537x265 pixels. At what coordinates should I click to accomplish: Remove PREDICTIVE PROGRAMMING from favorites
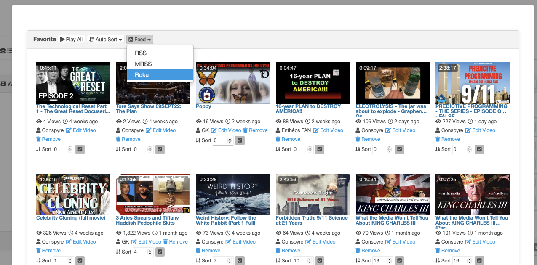448,139
